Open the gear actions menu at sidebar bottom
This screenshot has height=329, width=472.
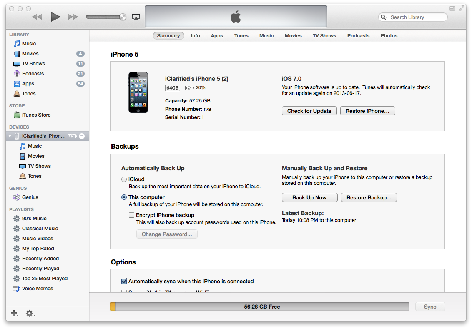click(30, 313)
